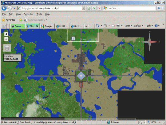Switch to the Forum tab
The image size is (166, 125).
18,26
